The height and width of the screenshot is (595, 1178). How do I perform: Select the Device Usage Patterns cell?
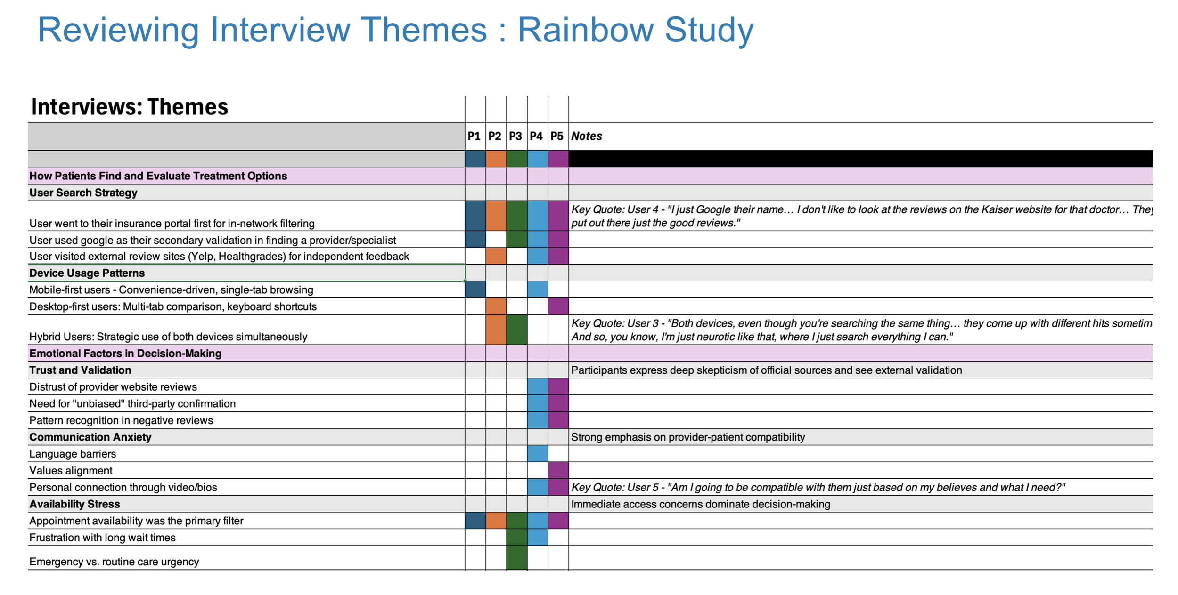[x=87, y=273]
